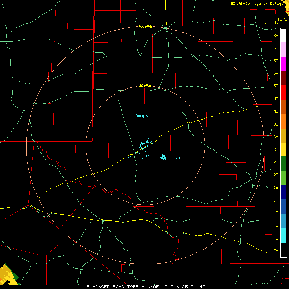Click the ENHANCED ECHO TOPS - KMAF timestamp caption
Image resolution: width=289 pixels, height=289 pixels.
[146, 287]
